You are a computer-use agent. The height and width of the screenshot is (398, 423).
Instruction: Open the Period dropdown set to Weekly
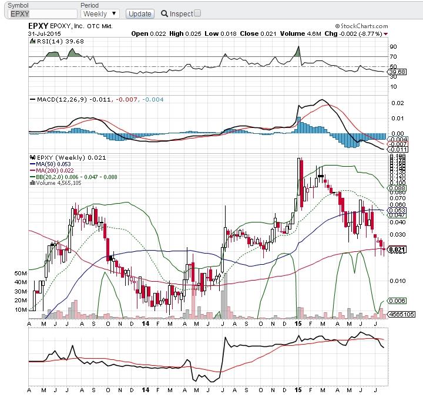(100, 14)
